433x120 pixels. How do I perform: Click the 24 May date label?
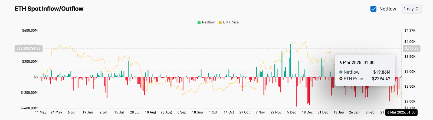[x=56, y=112]
